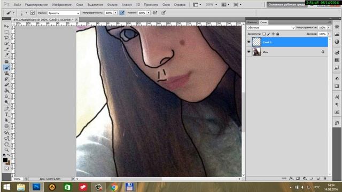Image resolution: width=342 pixels, height=192 pixels.
Task: Open brush flow slider arrow
Action: (149, 13)
